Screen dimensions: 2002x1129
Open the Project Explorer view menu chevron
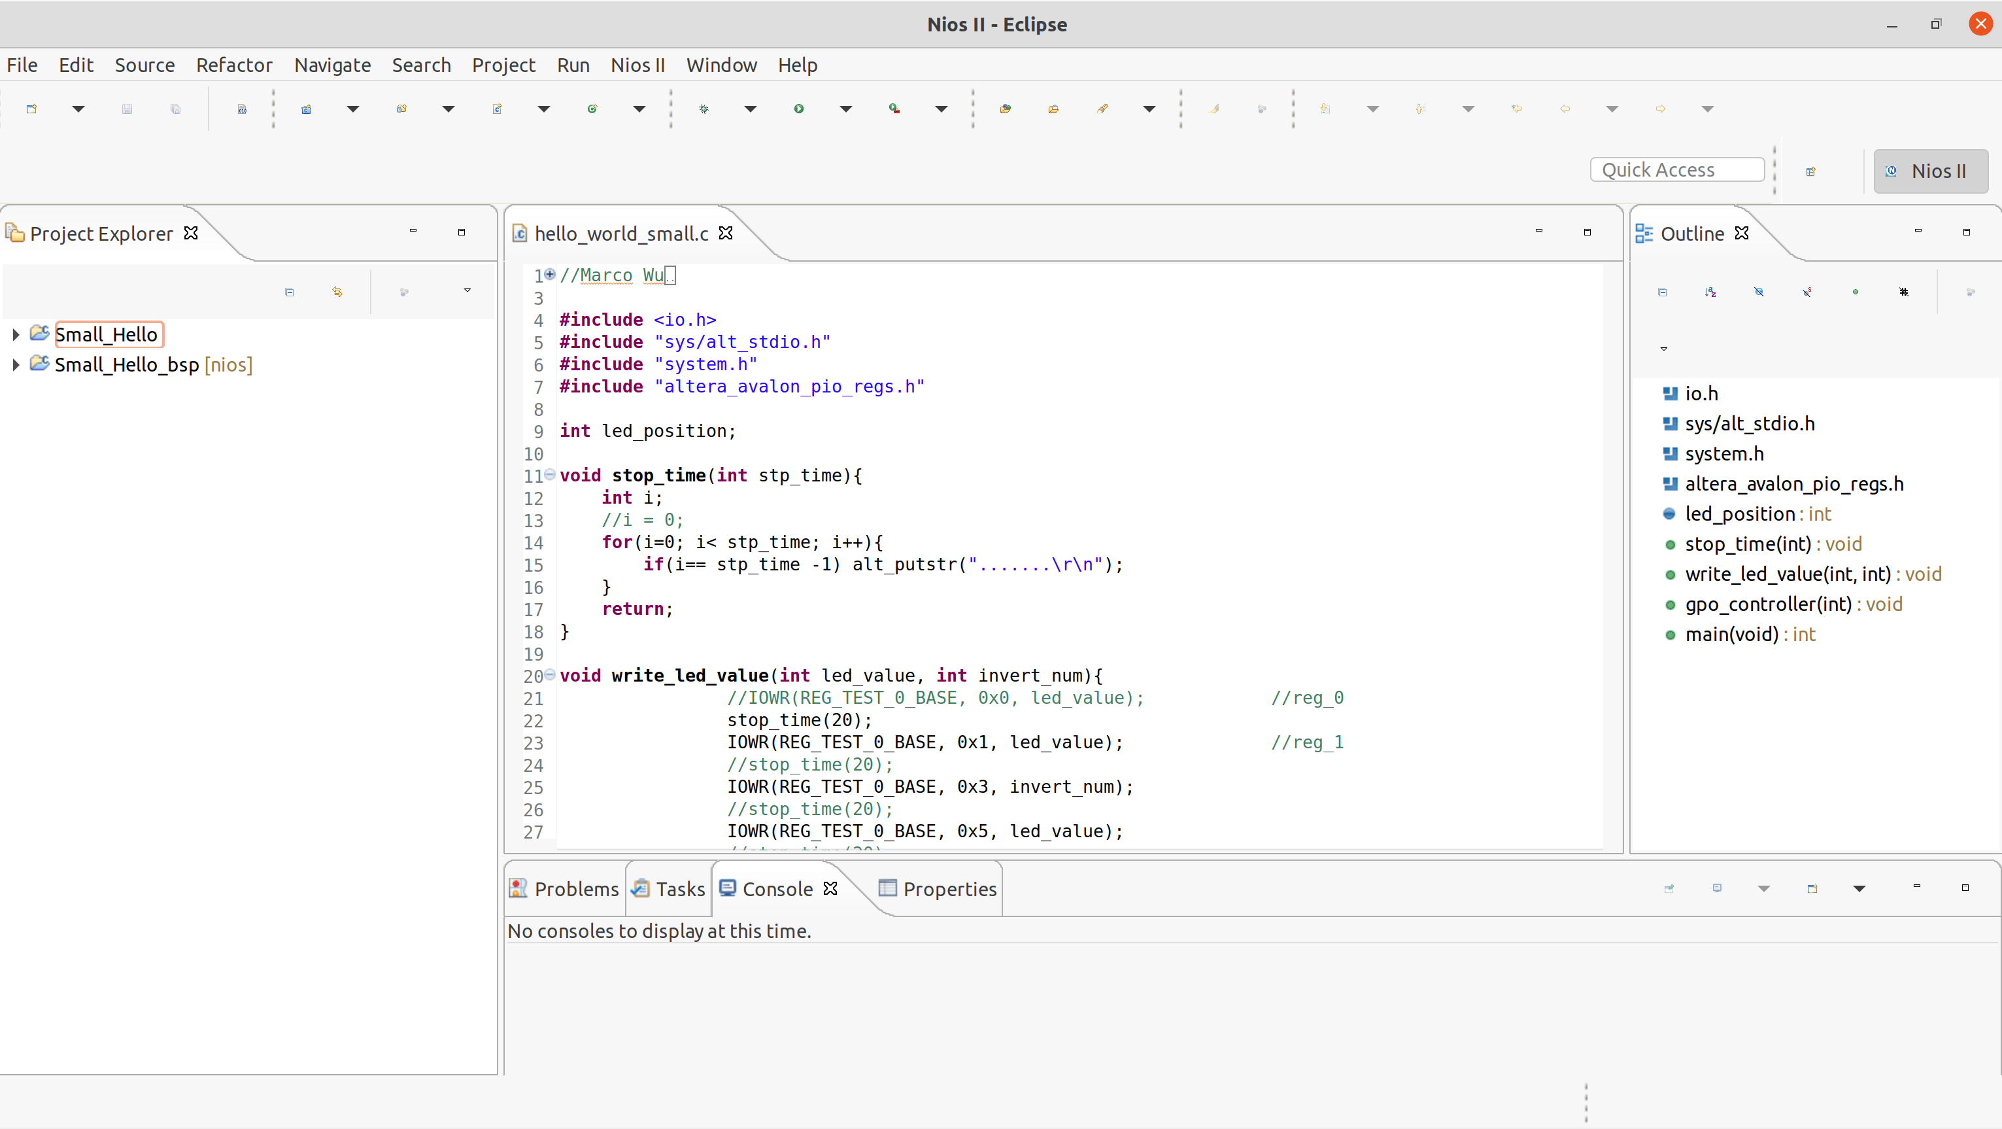(467, 292)
